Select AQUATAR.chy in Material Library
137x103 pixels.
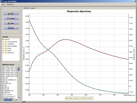point(7,83)
